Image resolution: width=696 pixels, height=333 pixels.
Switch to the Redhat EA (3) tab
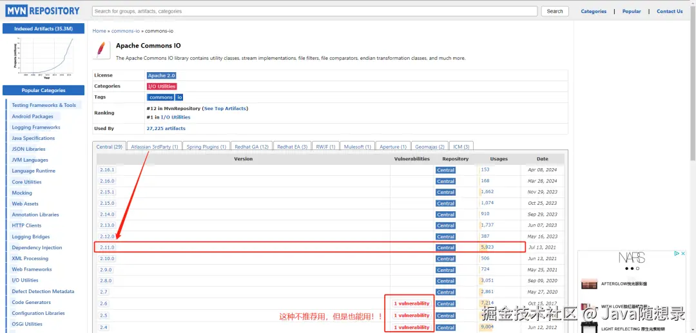tap(292, 147)
